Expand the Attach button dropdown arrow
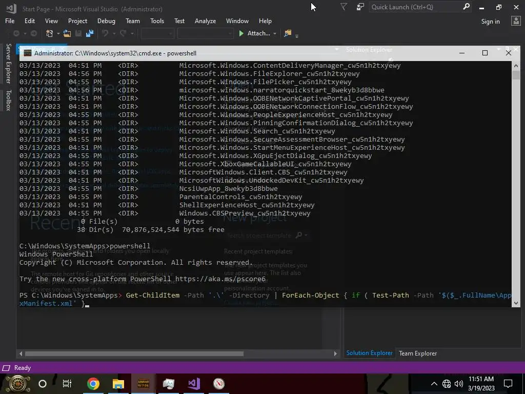Viewport: 525px width, 394px height. [275, 33]
